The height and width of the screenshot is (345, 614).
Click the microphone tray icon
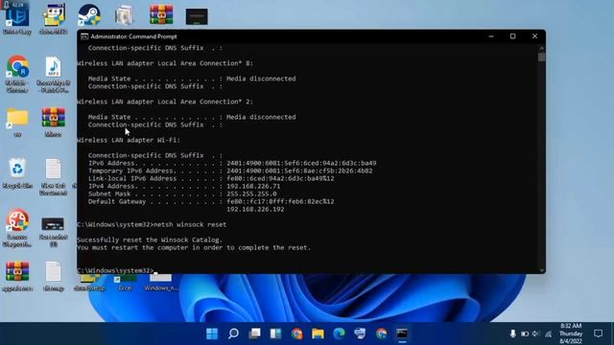(x=512, y=333)
